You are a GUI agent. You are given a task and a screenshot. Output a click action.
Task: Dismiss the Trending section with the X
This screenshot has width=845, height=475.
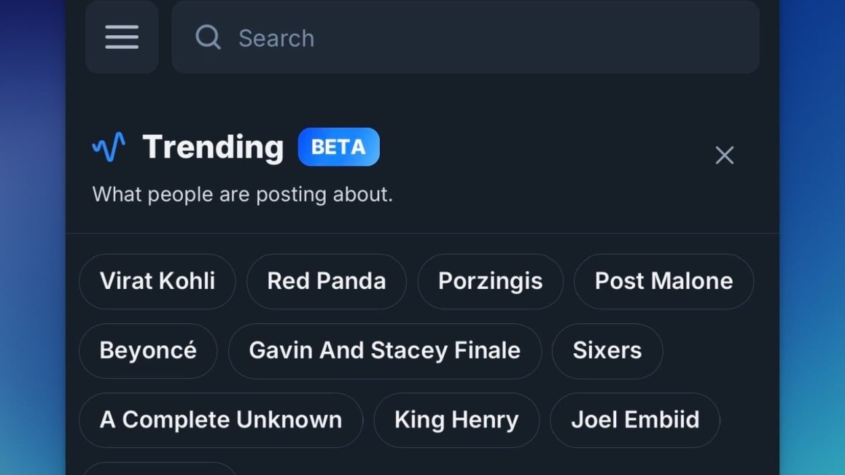pyautogui.click(x=724, y=156)
